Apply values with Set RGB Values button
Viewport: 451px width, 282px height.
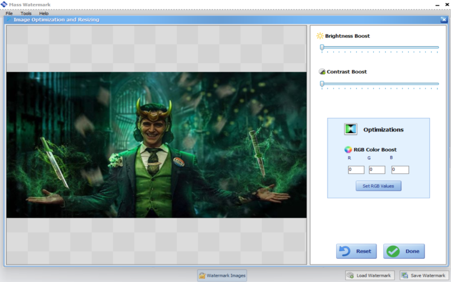[x=378, y=186]
